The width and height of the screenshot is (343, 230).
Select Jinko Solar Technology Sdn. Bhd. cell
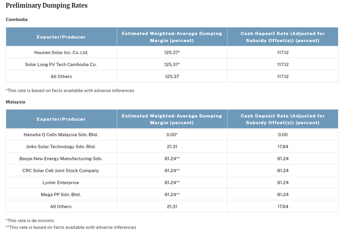click(61, 147)
